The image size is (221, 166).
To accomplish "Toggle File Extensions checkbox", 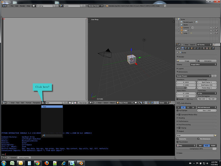I will 198,139.
